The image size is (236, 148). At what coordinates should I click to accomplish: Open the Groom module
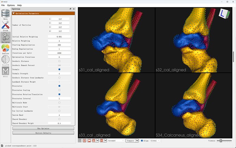point(5,26)
